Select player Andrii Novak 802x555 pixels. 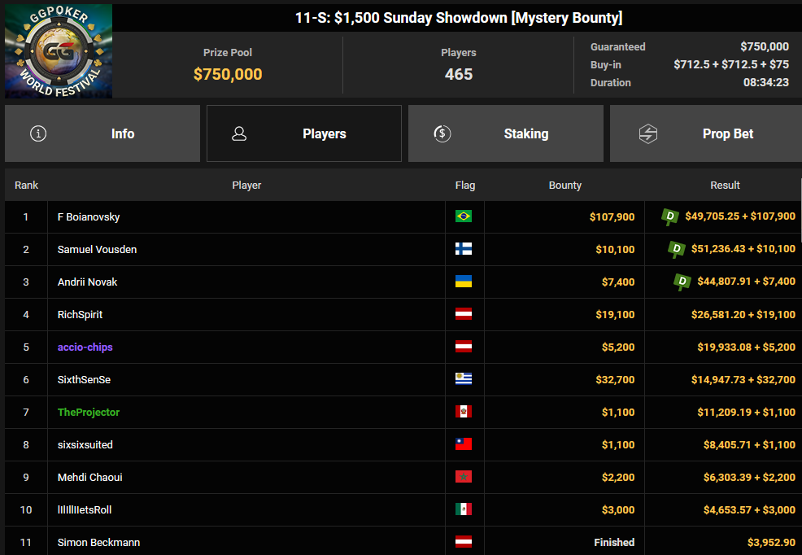click(88, 282)
